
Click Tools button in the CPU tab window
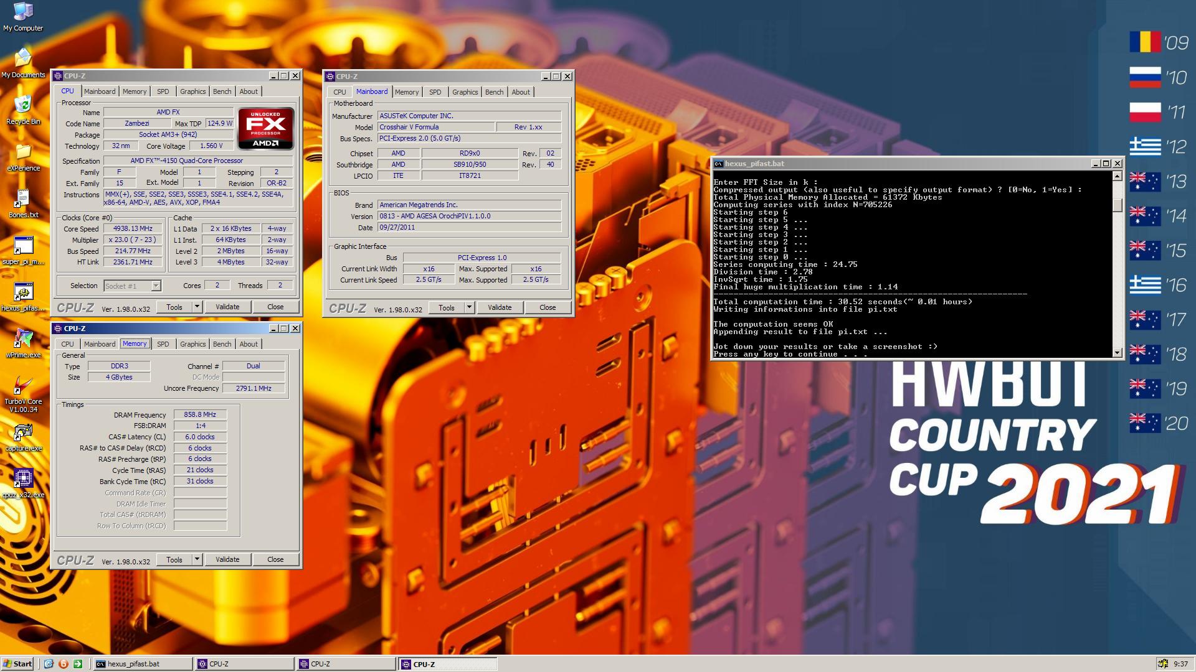(x=174, y=307)
